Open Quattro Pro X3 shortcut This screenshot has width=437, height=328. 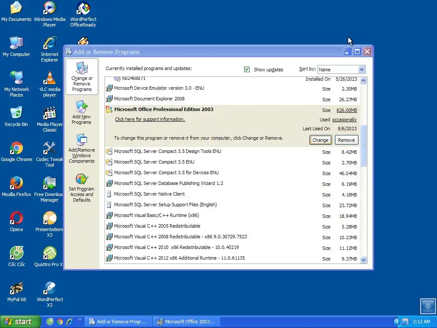coord(49,257)
